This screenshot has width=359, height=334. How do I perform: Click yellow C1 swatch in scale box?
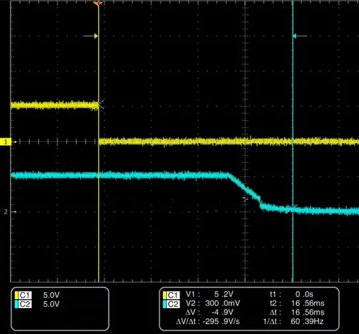coord(16,295)
